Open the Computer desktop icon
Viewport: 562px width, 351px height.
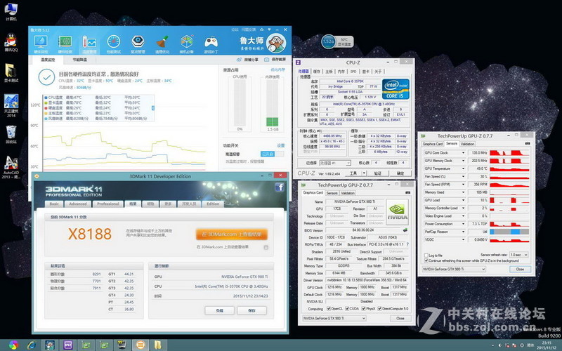11,11
